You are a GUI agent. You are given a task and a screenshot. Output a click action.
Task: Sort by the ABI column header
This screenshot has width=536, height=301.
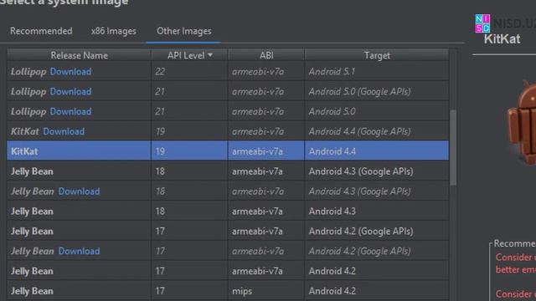266,55
